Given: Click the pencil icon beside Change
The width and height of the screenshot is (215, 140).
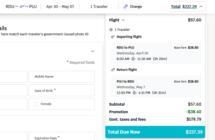Looking at the screenshot, I should pyautogui.click(x=126, y=6).
